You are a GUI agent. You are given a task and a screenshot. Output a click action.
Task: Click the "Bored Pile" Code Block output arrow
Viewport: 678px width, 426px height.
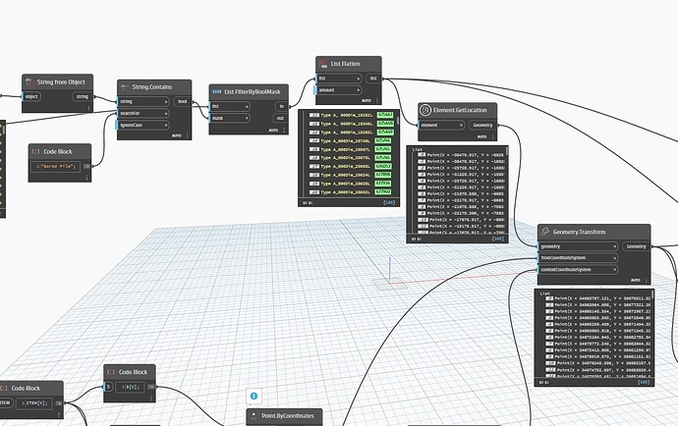coord(86,166)
